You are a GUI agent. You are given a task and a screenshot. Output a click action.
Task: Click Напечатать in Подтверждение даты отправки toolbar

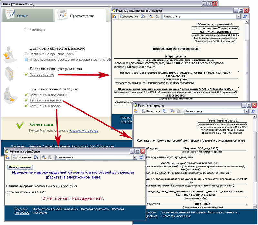pyautogui.click(x=129, y=17)
